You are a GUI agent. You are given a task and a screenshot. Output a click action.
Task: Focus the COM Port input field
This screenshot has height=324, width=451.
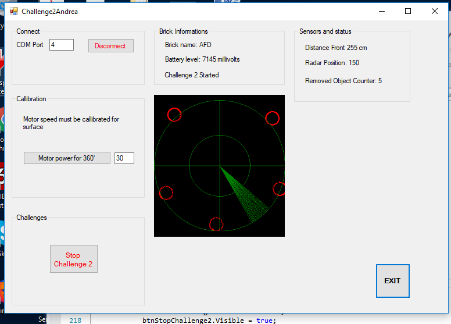coord(61,45)
